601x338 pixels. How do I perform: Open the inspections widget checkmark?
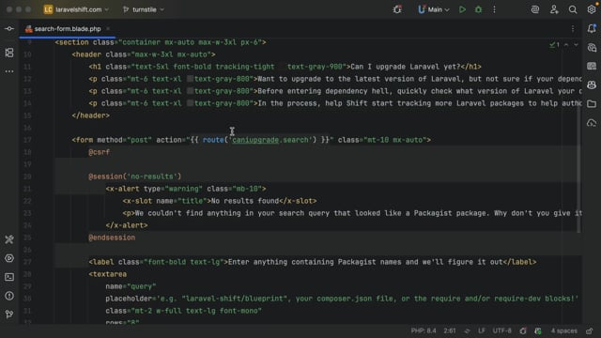554,45
